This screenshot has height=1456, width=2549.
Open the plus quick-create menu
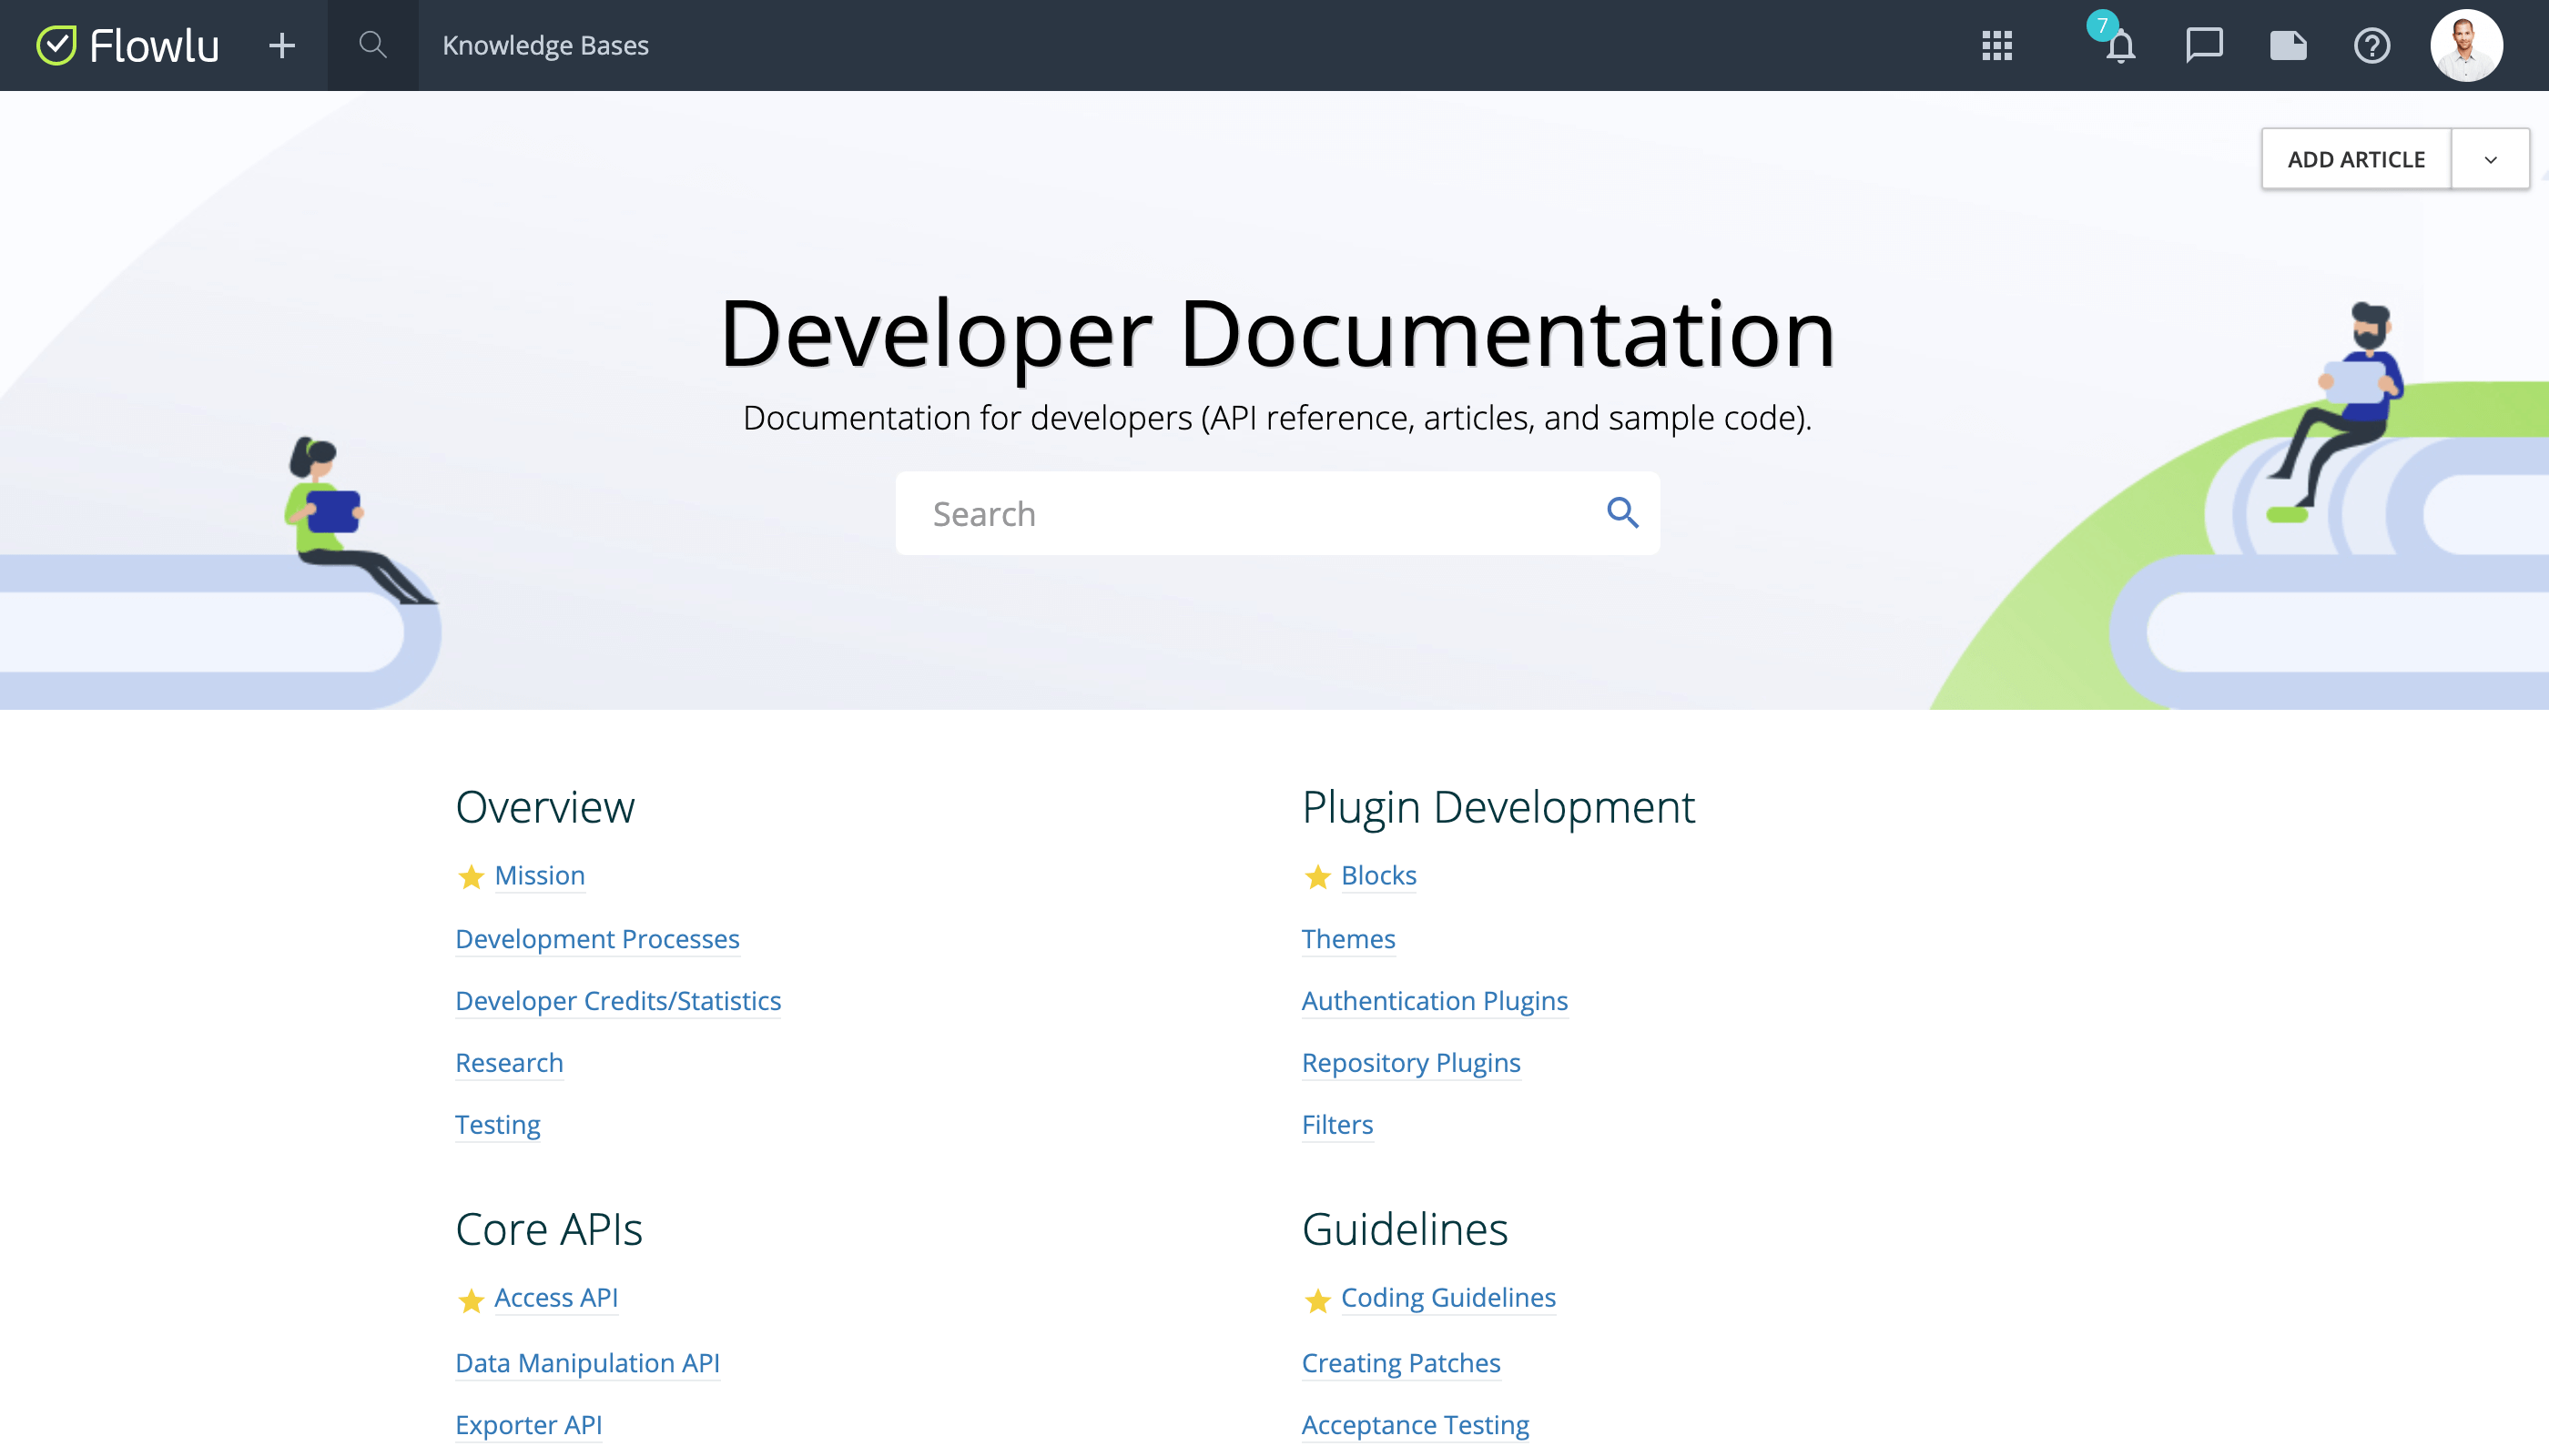click(282, 45)
